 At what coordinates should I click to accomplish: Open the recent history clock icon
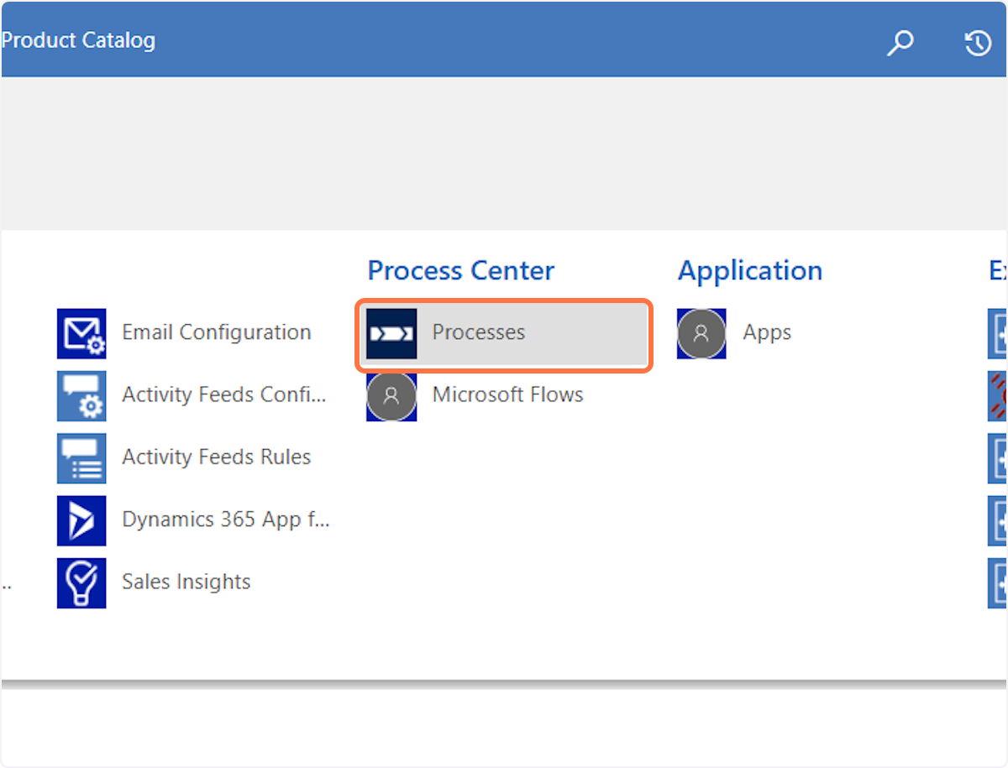[978, 43]
